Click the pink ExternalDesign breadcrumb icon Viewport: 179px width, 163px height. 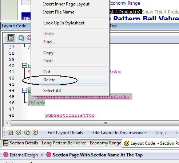(x=6, y=155)
